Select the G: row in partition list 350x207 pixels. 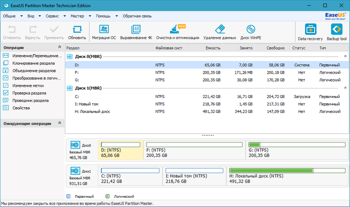[206, 80]
